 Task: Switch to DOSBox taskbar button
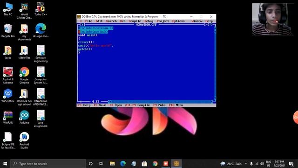pyautogui.click(x=176, y=164)
